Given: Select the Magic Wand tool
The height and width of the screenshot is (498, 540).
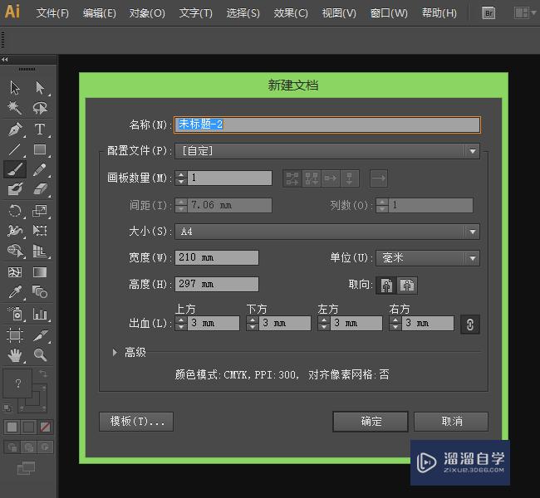Looking at the screenshot, I should click(15, 108).
